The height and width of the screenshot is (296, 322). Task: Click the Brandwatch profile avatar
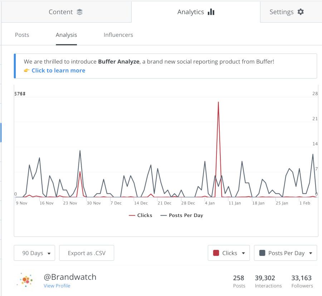[25, 280]
